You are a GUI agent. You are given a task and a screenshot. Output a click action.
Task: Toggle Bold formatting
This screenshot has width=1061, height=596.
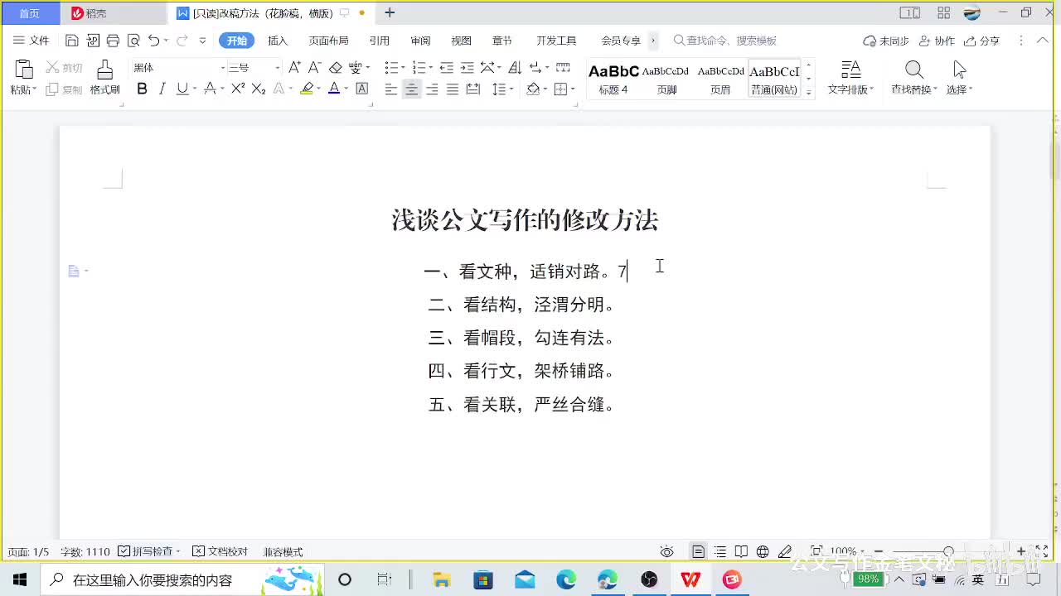[142, 89]
